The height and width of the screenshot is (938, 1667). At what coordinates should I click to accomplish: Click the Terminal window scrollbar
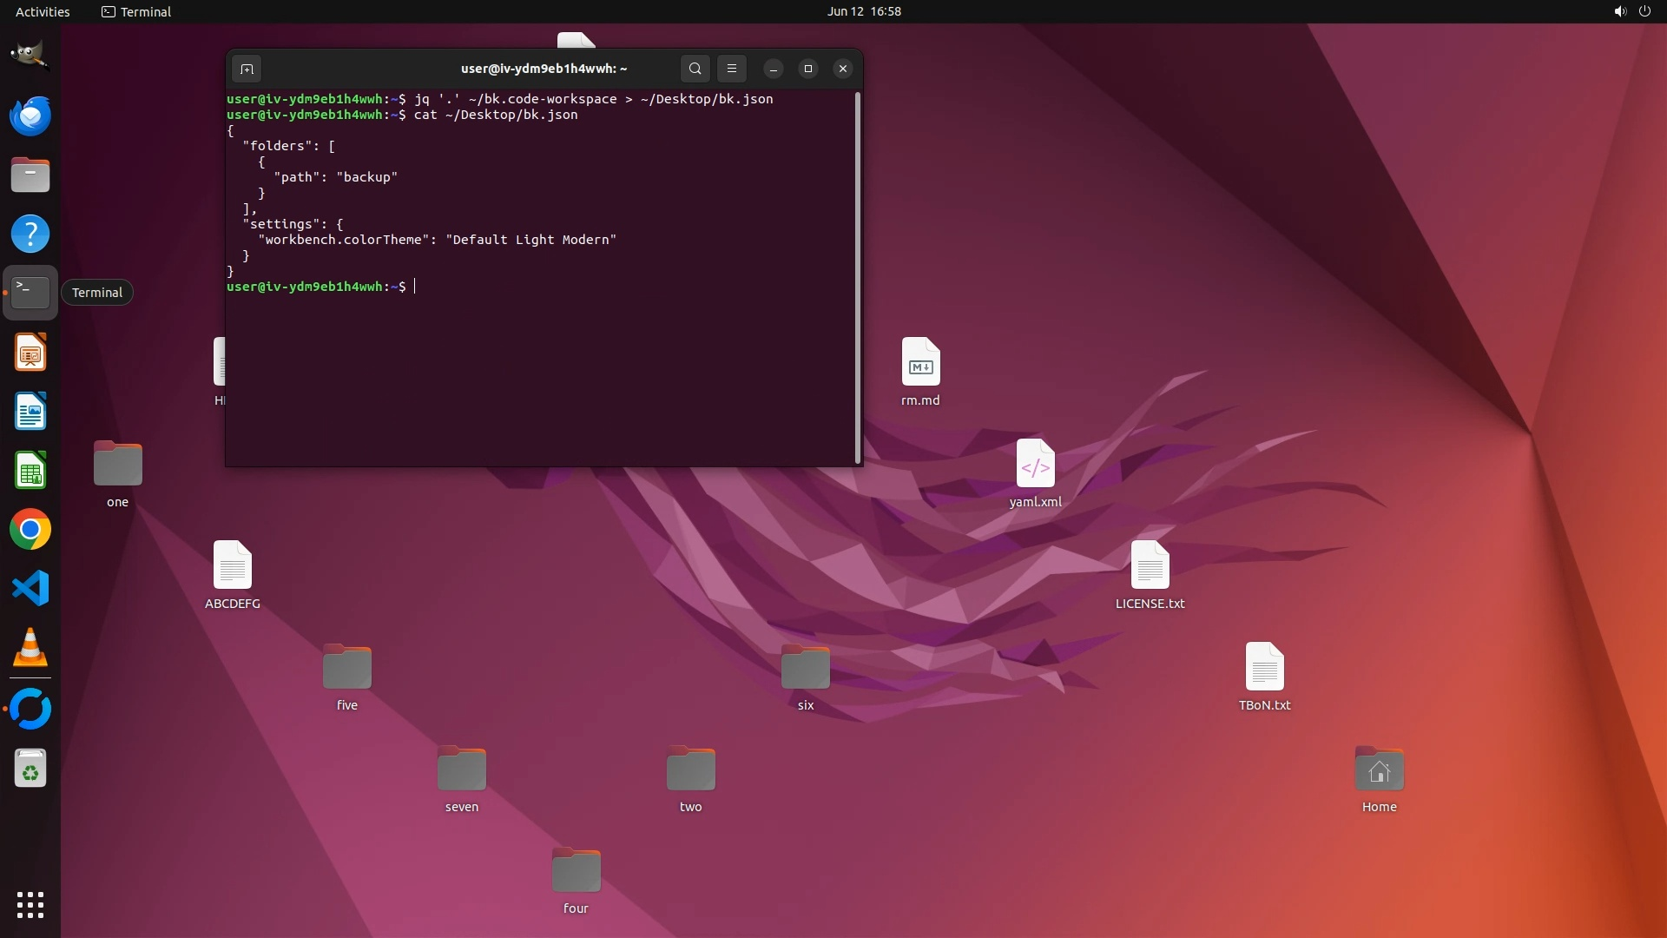(x=858, y=278)
